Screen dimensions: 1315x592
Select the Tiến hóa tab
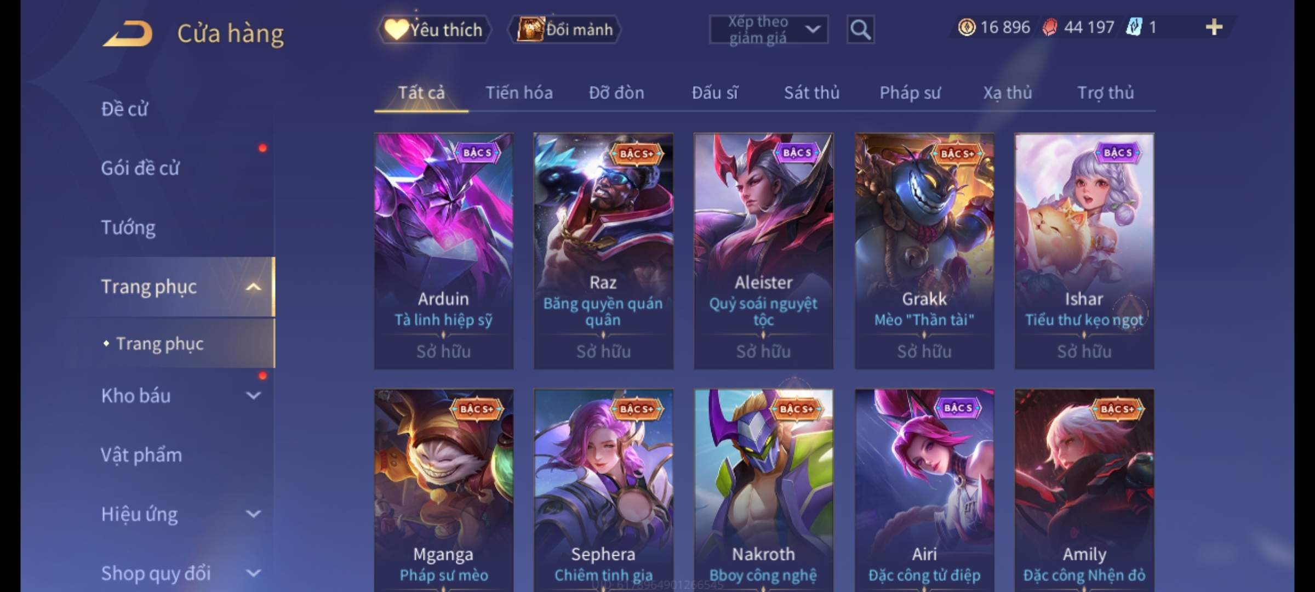coord(519,93)
